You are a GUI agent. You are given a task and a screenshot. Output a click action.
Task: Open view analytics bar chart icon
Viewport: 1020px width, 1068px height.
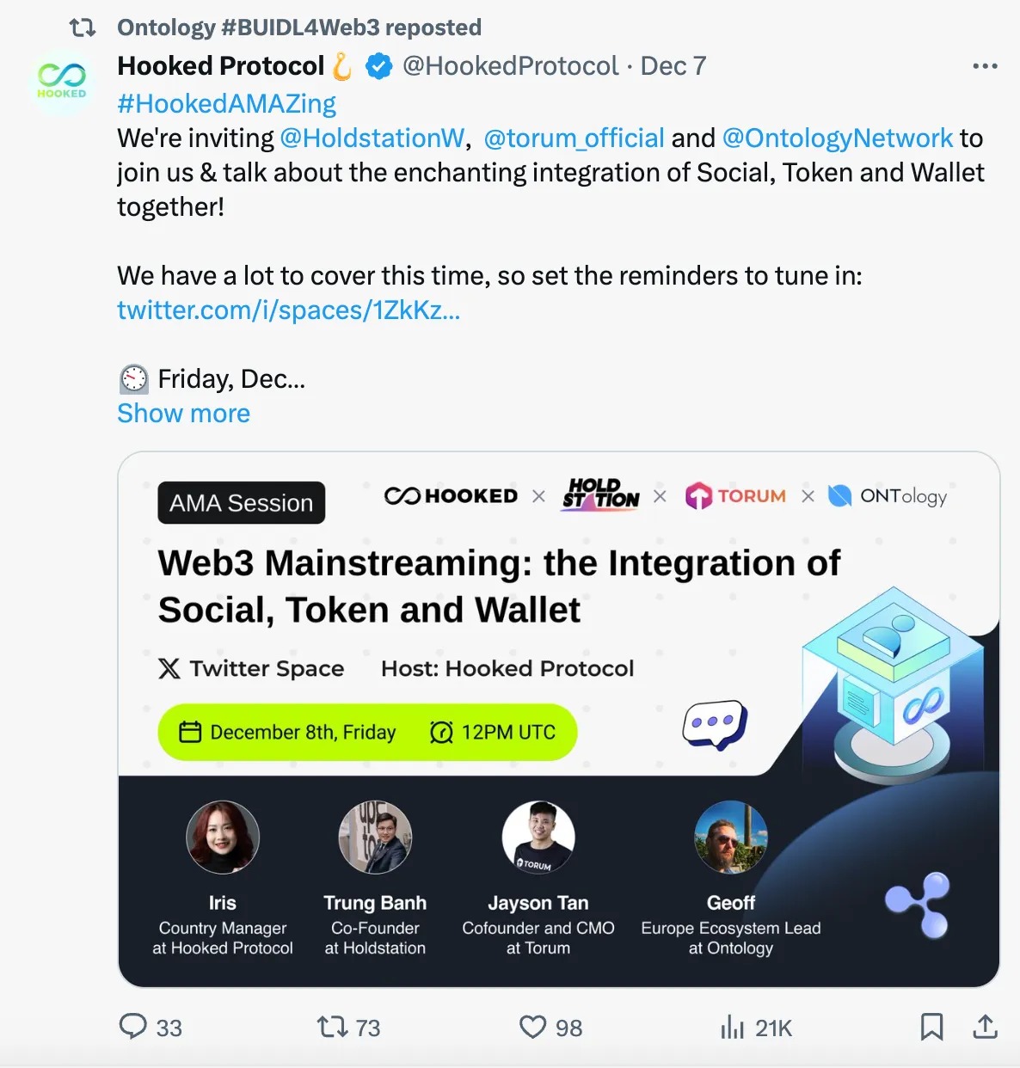click(x=733, y=1027)
